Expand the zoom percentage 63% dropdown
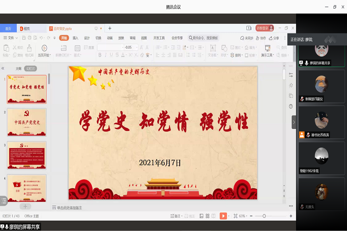 coord(244,216)
